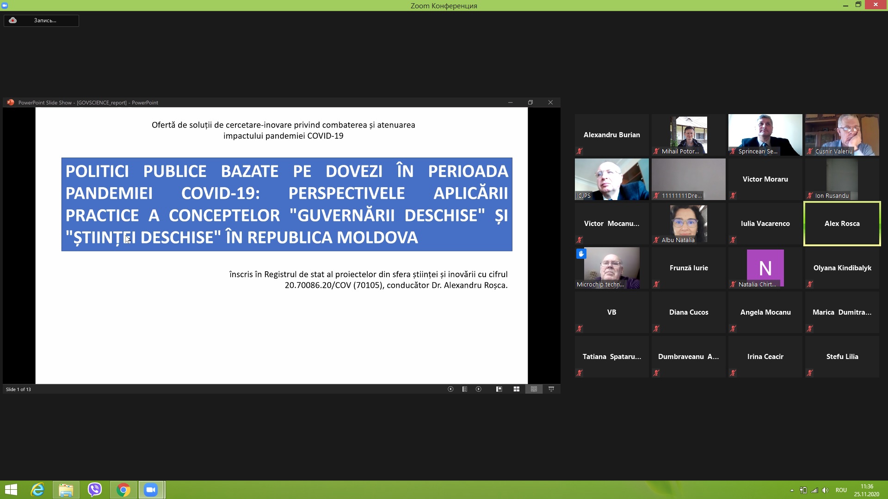
Task: Advance to next slide in PowerPoint status bar
Action: 479,389
